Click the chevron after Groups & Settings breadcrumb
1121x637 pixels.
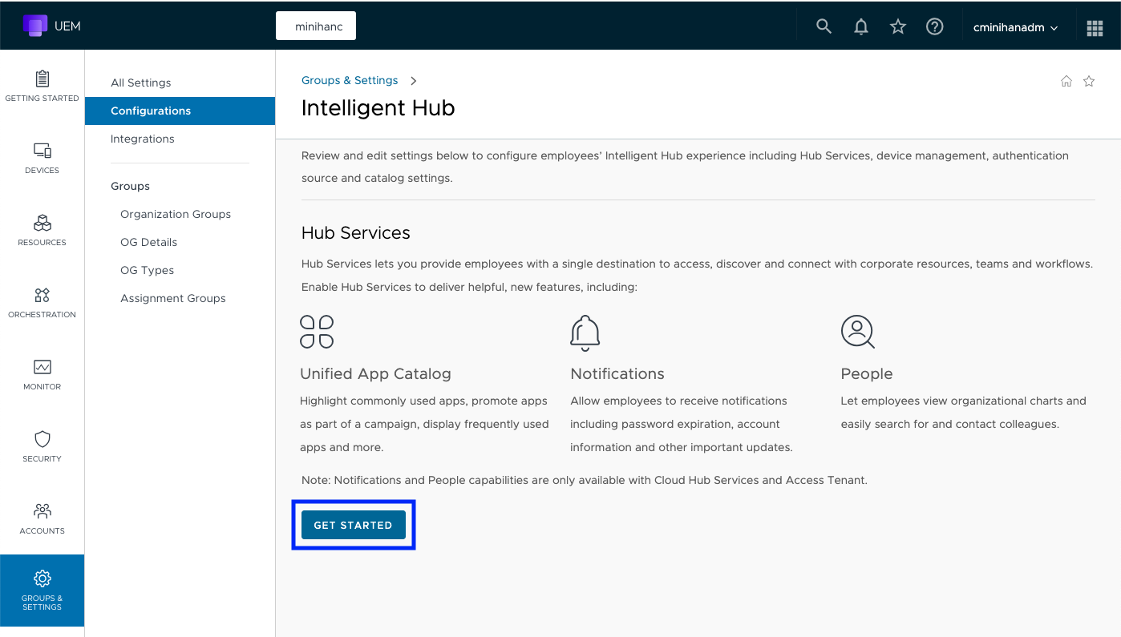[x=414, y=81]
